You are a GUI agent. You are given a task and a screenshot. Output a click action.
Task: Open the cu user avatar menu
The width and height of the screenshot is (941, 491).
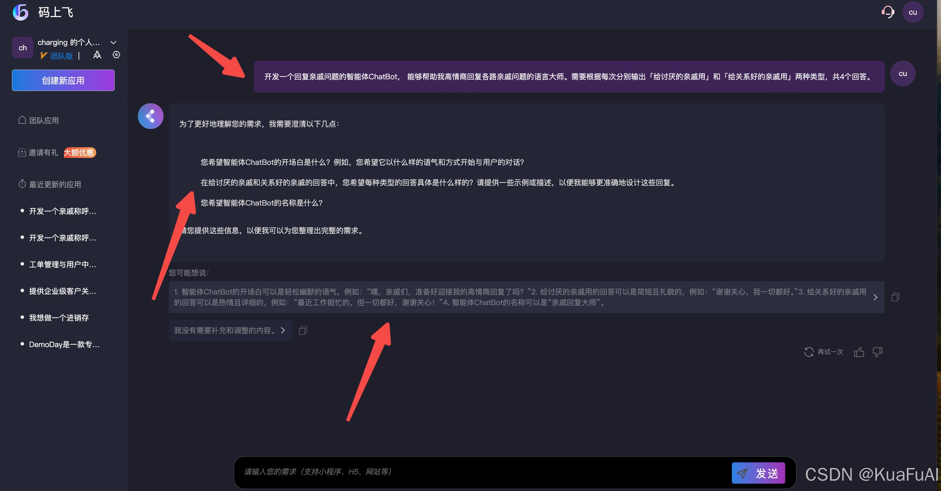[x=912, y=12]
